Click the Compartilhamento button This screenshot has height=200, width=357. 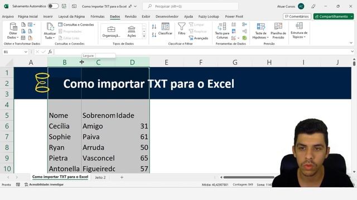(334, 16)
